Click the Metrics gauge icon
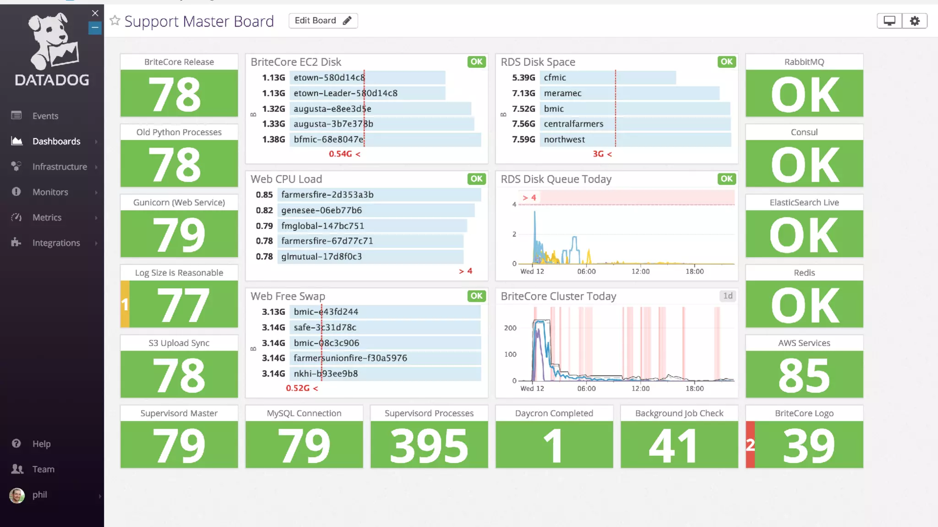 pyautogui.click(x=16, y=217)
